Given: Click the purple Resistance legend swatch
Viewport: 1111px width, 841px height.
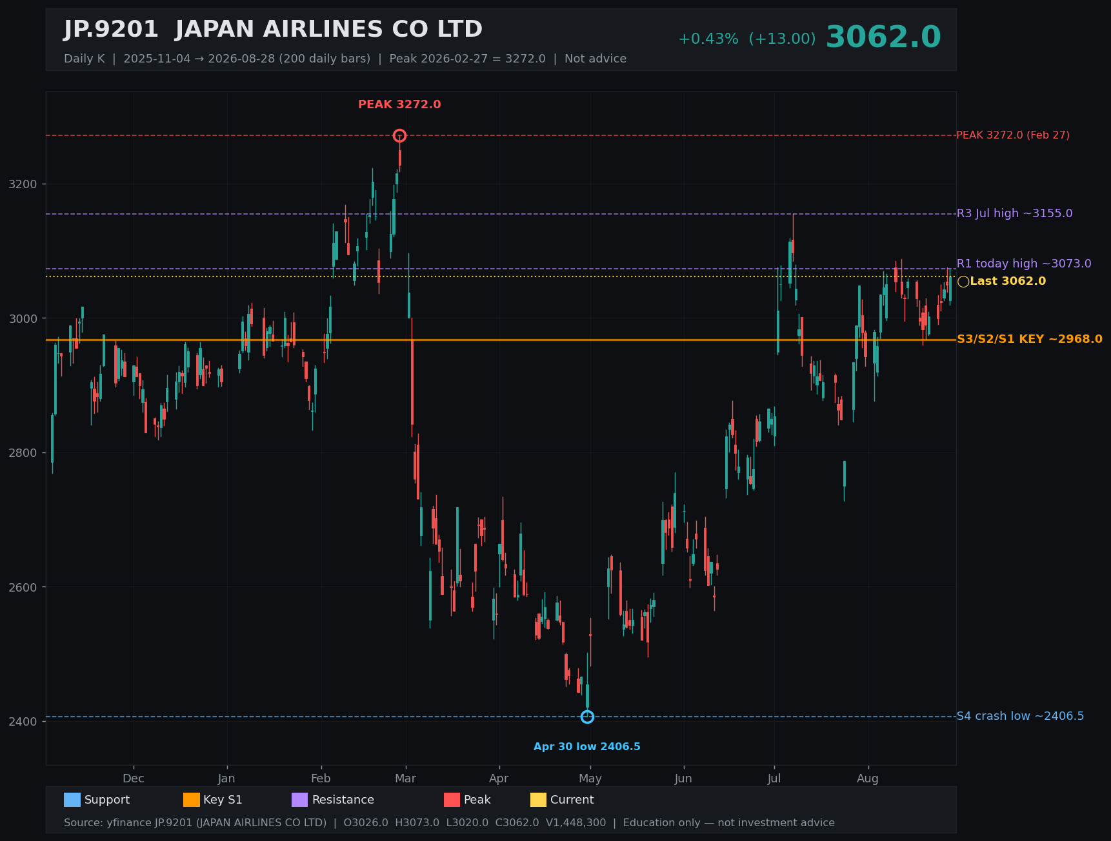Looking at the screenshot, I should point(300,800).
